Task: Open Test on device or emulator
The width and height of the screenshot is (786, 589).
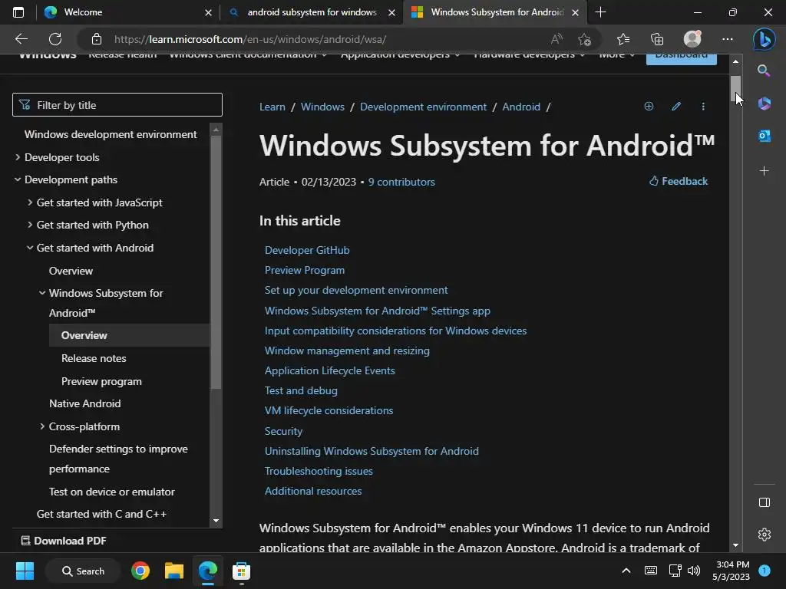Action: coord(112,492)
